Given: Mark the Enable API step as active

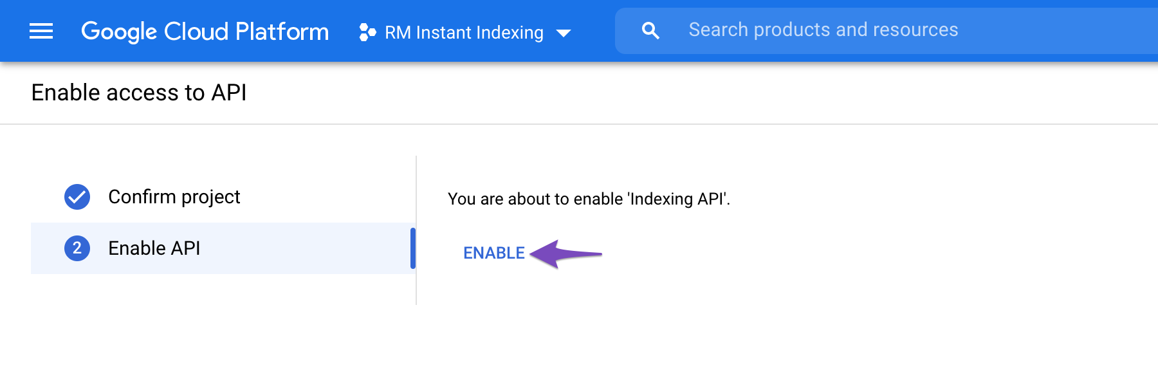Looking at the screenshot, I should 154,248.
